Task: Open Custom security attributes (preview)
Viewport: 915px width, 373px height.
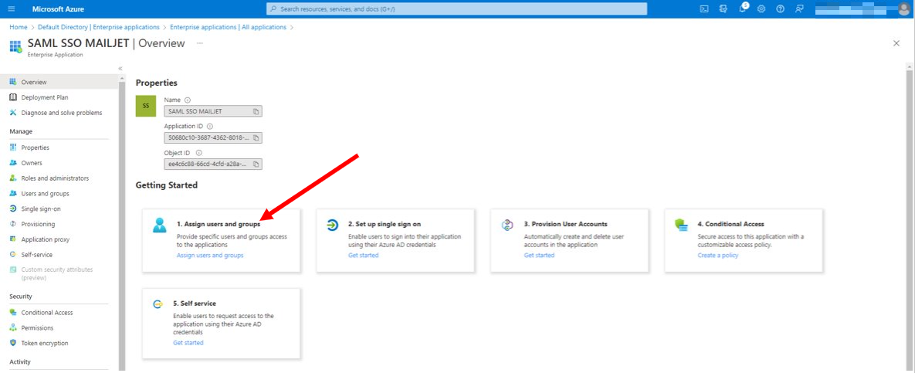Action: click(59, 273)
